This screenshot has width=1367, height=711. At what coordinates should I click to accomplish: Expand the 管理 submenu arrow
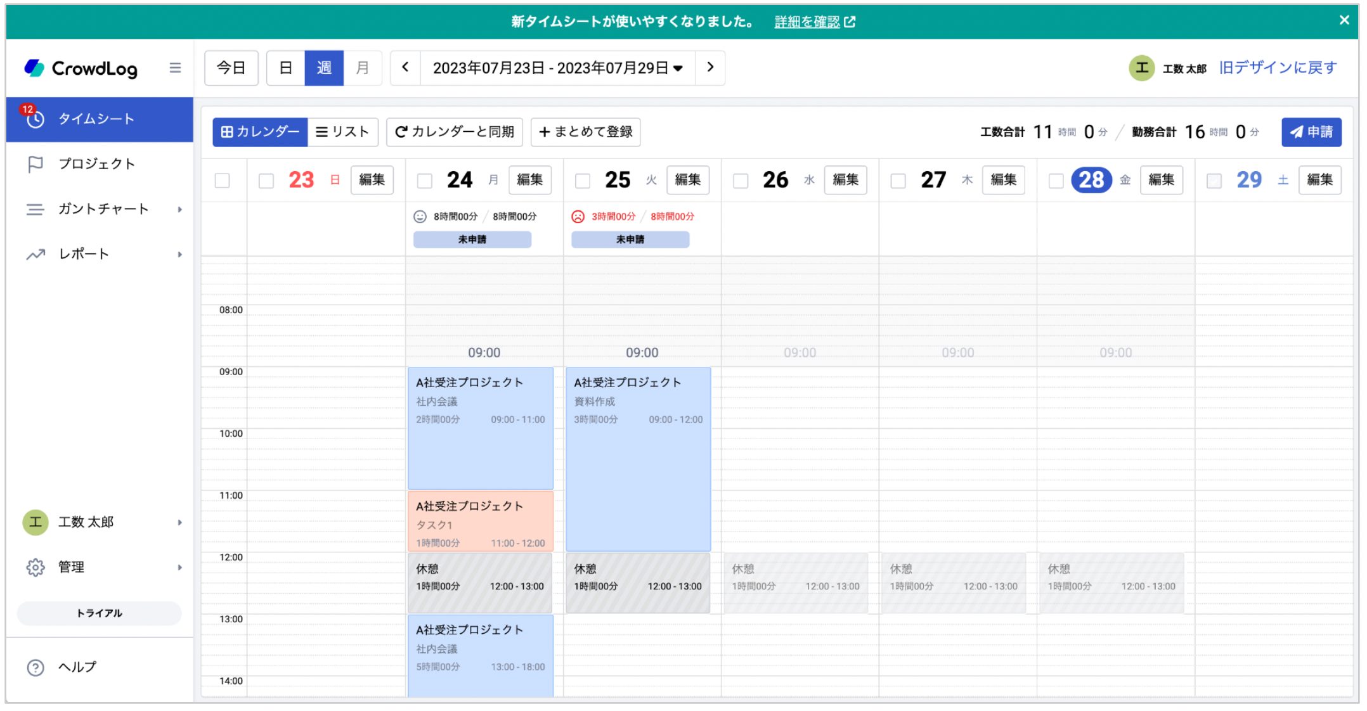click(x=180, y=568)
